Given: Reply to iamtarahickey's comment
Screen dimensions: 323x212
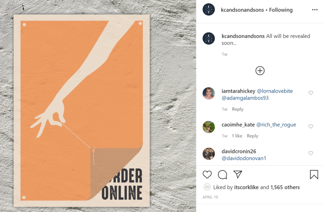Looking at the screenshot, I should coord(238,109).
